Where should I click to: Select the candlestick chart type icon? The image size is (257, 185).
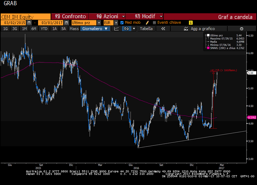pos(126,29)
